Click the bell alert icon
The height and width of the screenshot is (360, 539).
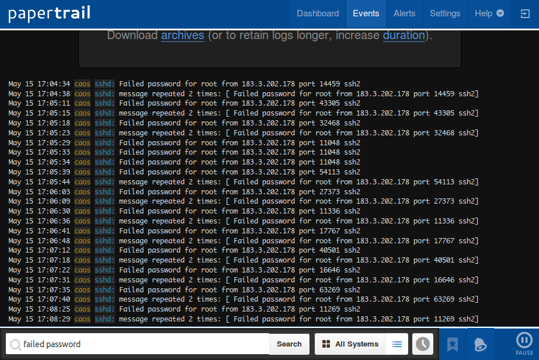[x=480, y=344]
